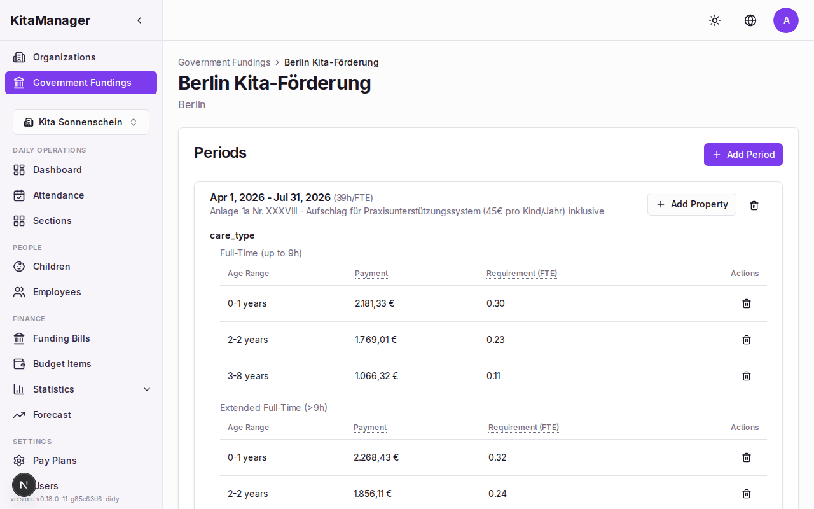
Task: Click the Forecast trend icon
Action: coord(19,415)
